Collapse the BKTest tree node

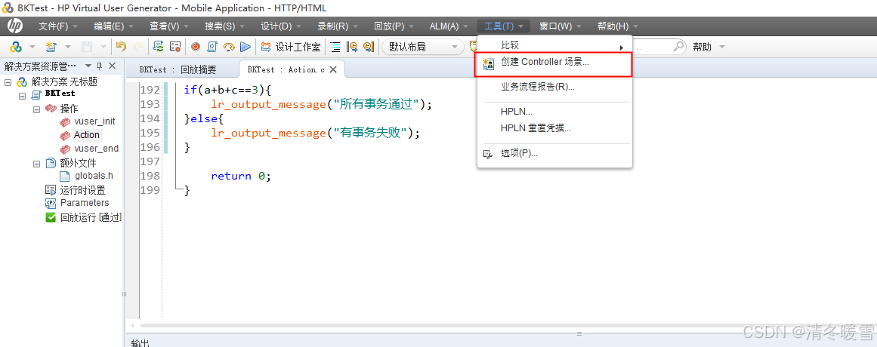click(x=22, y=96)
